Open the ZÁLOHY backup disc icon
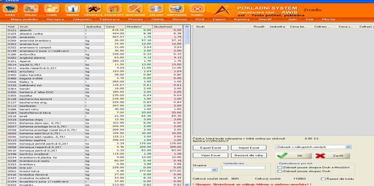The width and height of the screenshot is (374, 186). coord(156,9)
